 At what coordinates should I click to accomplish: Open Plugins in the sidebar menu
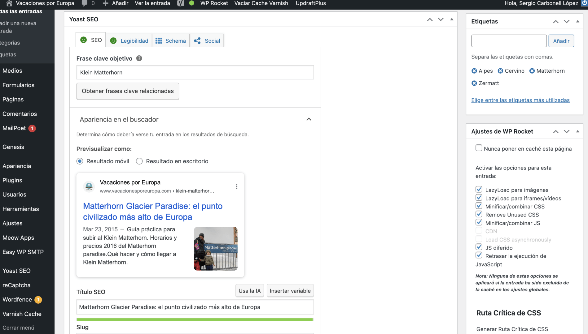(x=12, y=180)
